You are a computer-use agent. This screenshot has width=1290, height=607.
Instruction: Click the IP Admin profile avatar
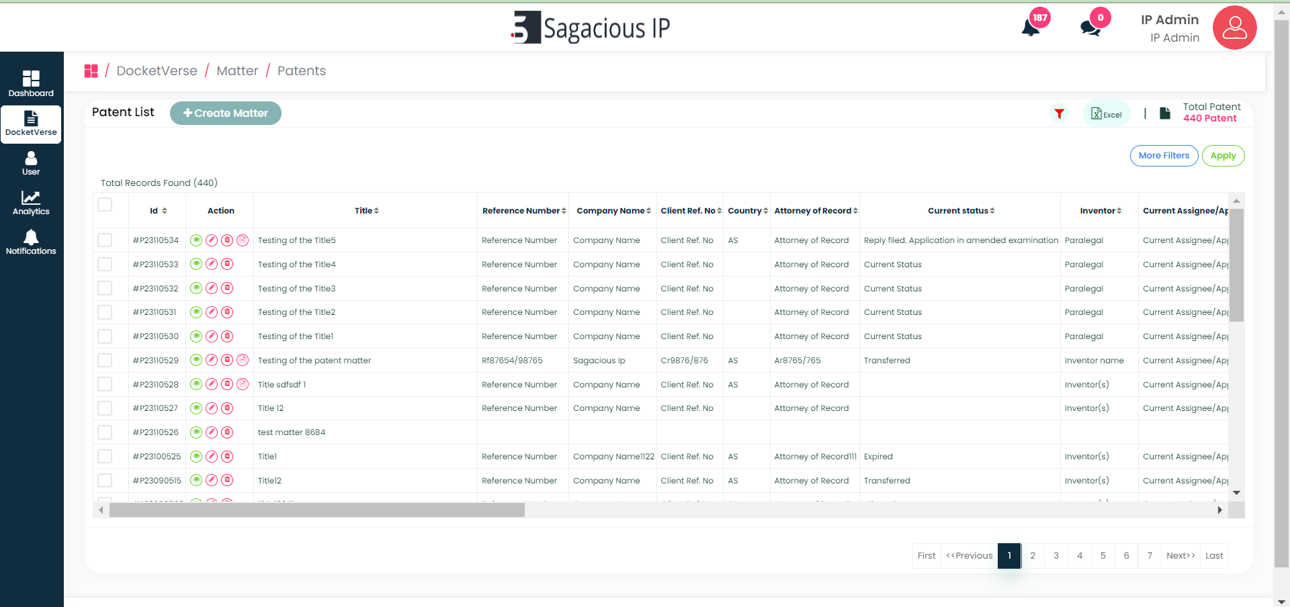coord(1234,28)
